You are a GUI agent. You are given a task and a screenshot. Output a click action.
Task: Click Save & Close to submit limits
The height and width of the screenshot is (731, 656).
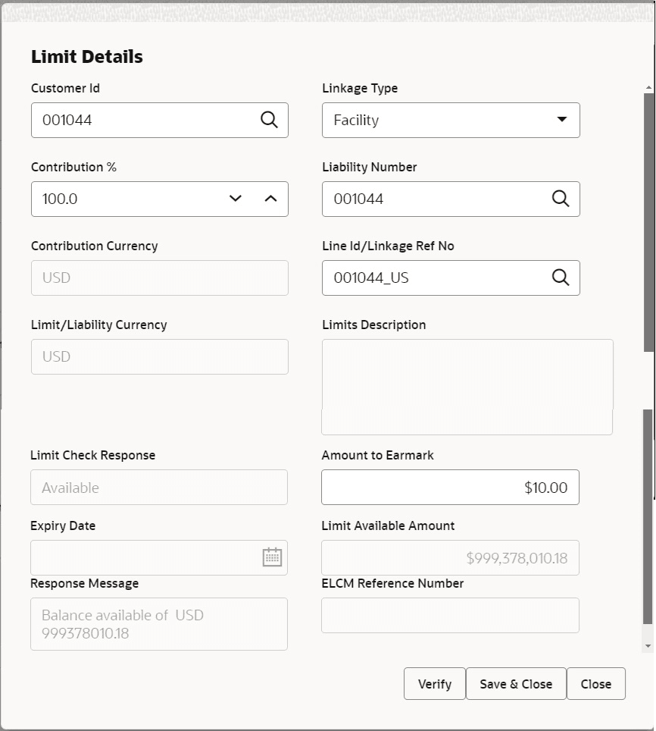point(516,683)
